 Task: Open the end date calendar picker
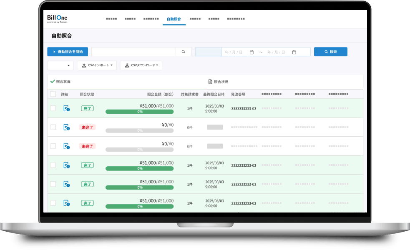(294, 52)
